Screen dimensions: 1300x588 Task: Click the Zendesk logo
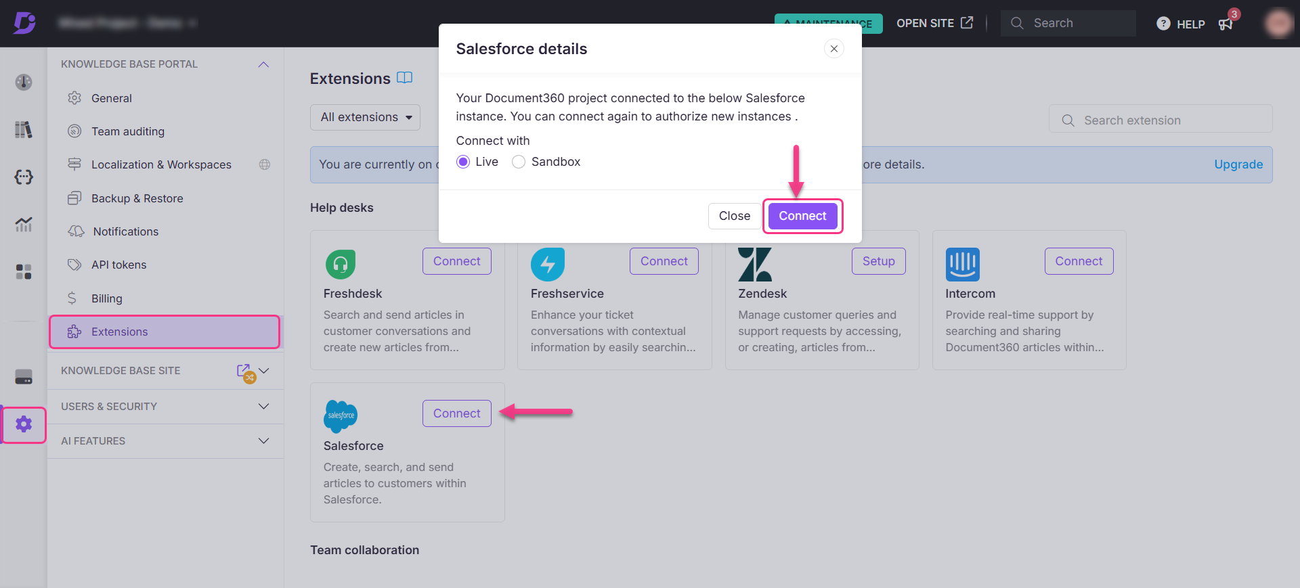(755, 264)
